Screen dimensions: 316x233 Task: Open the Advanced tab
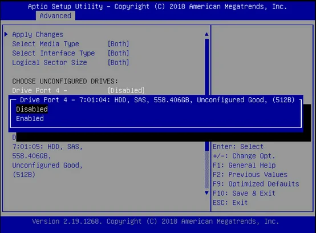(x=55, y=16)
